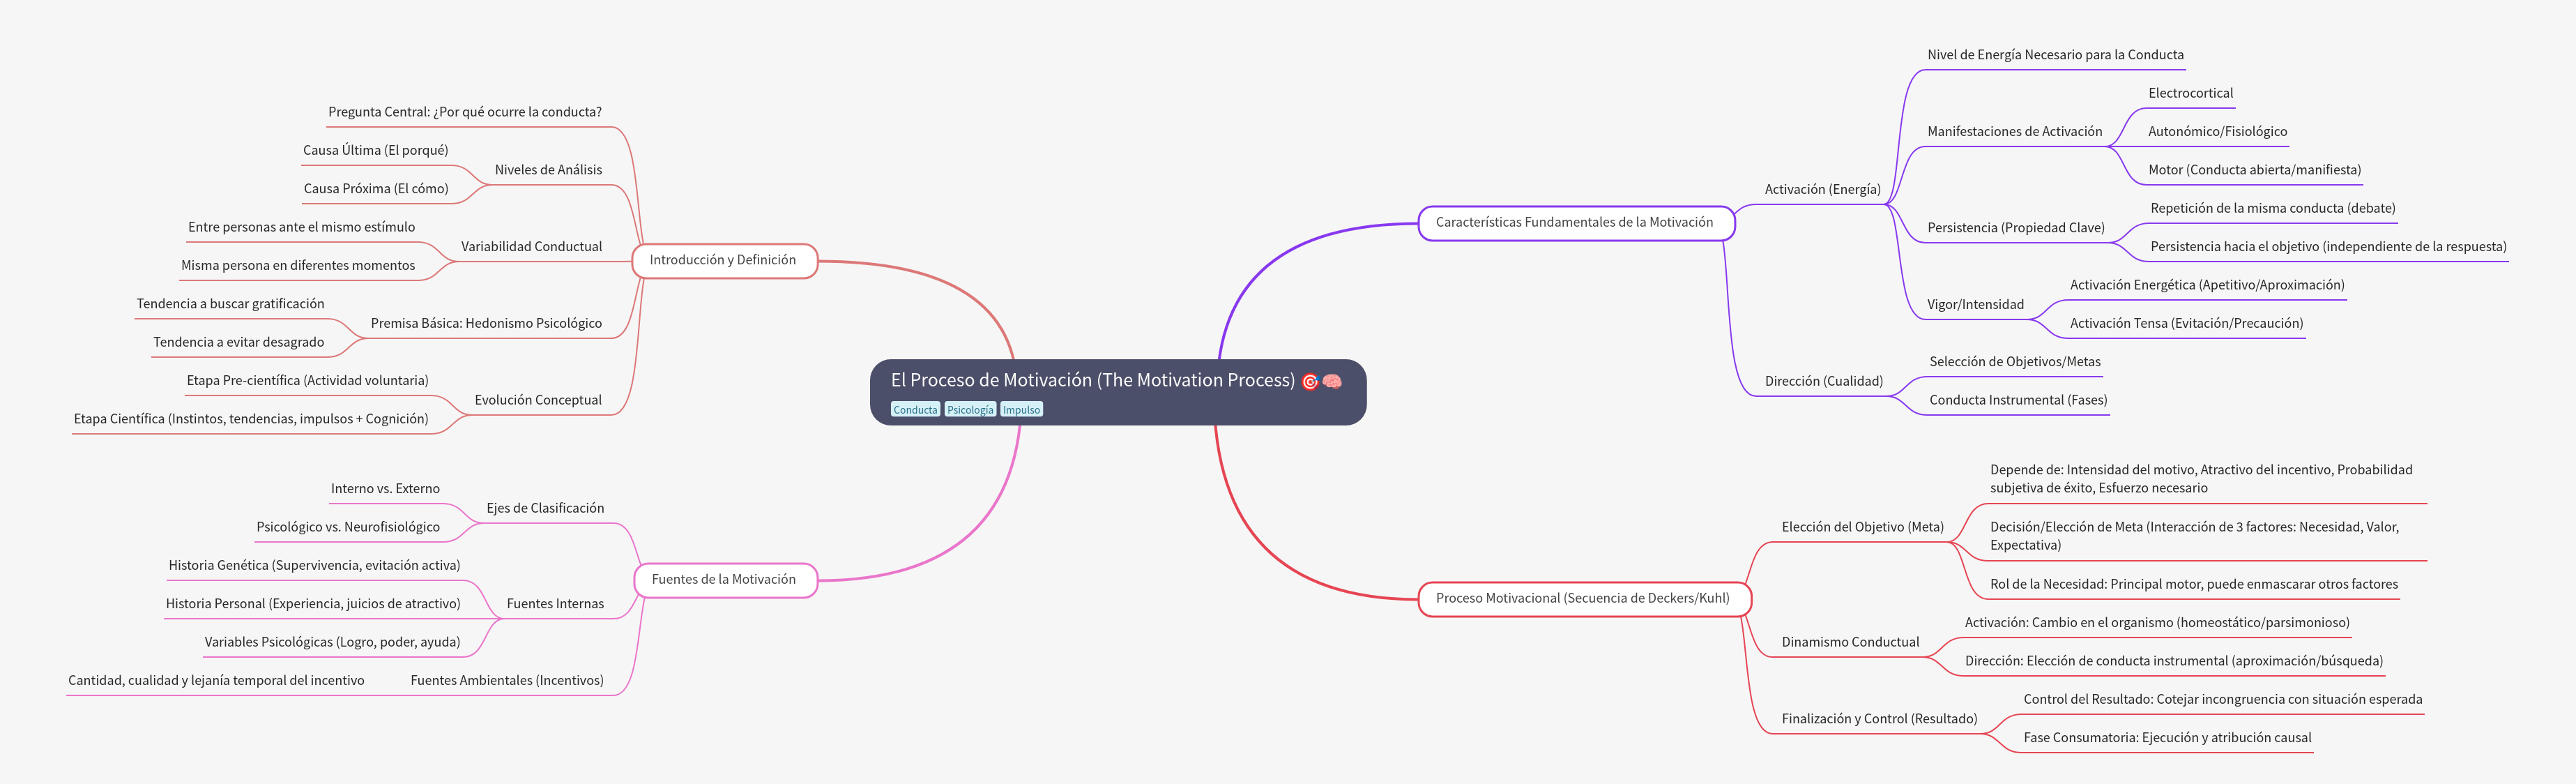
Task: Click 'Proceso Motivacional (Secuencia de Deckers/Kuhl)' node
Action: [1584, 598]
